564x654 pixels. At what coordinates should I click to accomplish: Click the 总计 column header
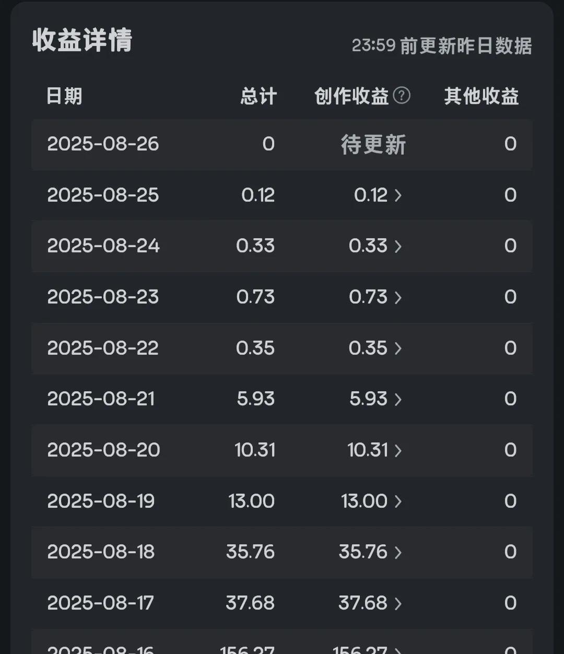coord(258,96)
